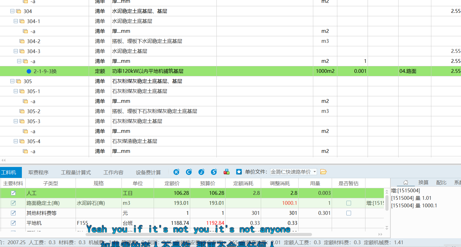Click conversion entry [1515004] 量 1000.1

click(414, 205)
